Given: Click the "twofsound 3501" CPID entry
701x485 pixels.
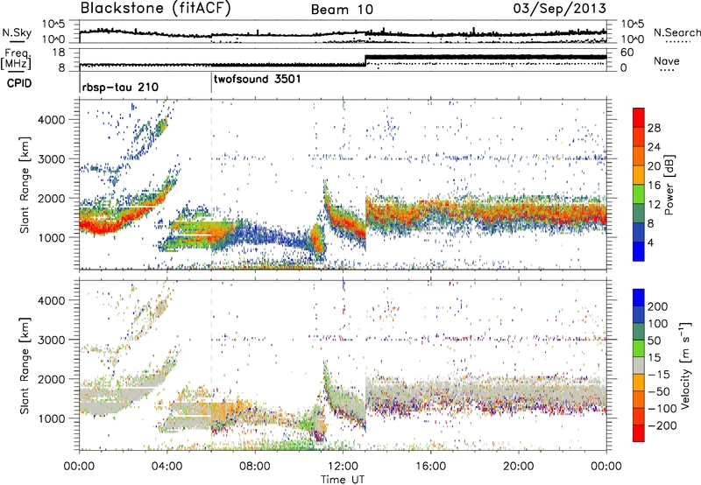Looking at the screenshot, I should [258, 80].
